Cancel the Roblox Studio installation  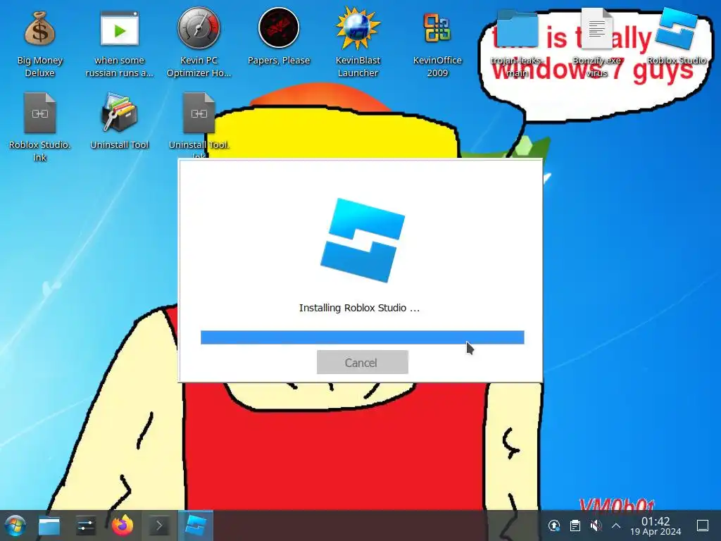click(x=363, y=362)
